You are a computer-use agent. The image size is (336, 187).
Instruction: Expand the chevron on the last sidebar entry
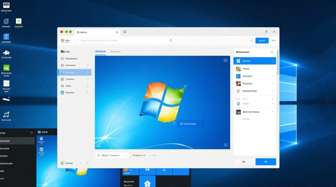(88, 93)
